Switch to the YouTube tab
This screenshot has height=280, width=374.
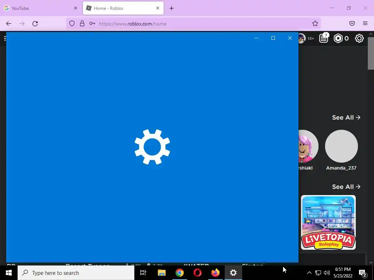(x=41, y=8)
